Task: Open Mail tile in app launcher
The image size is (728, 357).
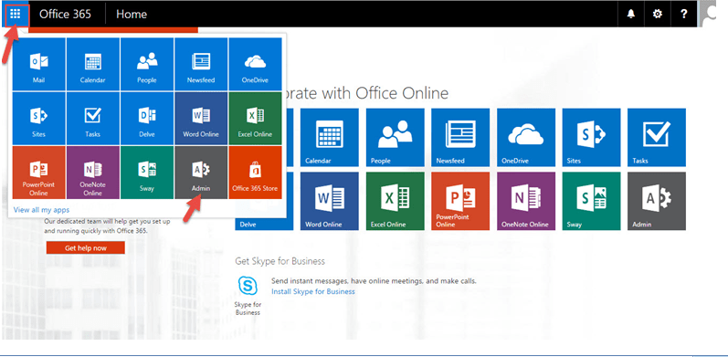Action: pyautogui.click(x=39, y=64)
